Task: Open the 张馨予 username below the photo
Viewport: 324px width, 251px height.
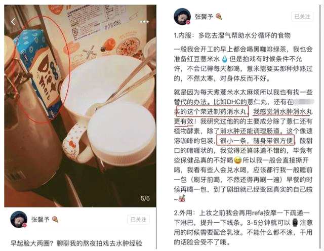Action: pos(40,220)
